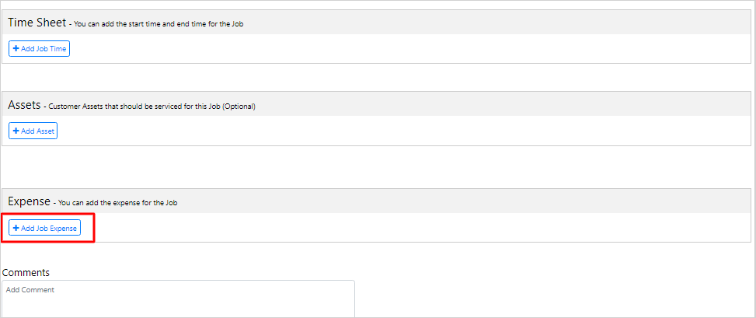Image resolution: width=756 pixels, height=318 pixels.
Task: Select the Time Sheet start and end time description
Action: [159, 24]
